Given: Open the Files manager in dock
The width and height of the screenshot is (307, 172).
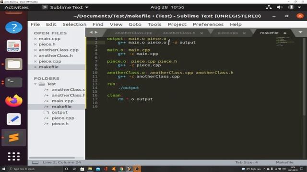Looking at the screenshot, I should tap(14, 64).
